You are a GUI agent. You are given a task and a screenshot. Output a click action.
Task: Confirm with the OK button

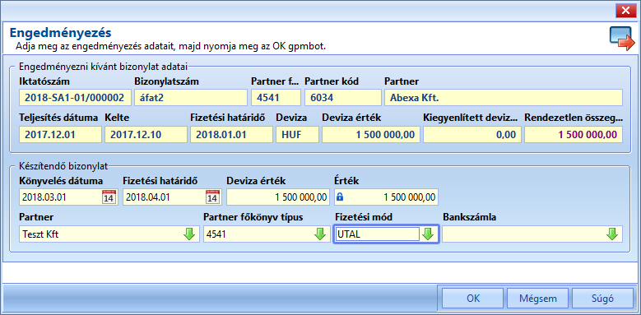[x=473, y=299]
